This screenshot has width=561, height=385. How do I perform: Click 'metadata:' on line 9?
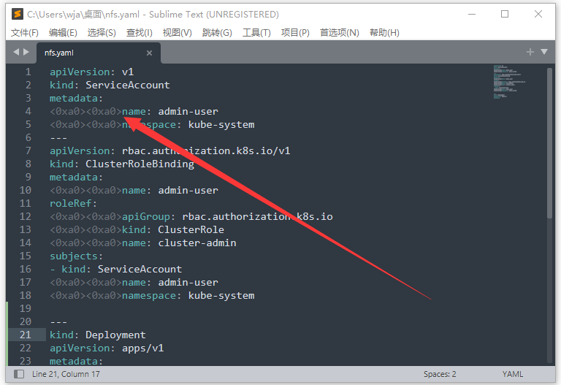76,178
